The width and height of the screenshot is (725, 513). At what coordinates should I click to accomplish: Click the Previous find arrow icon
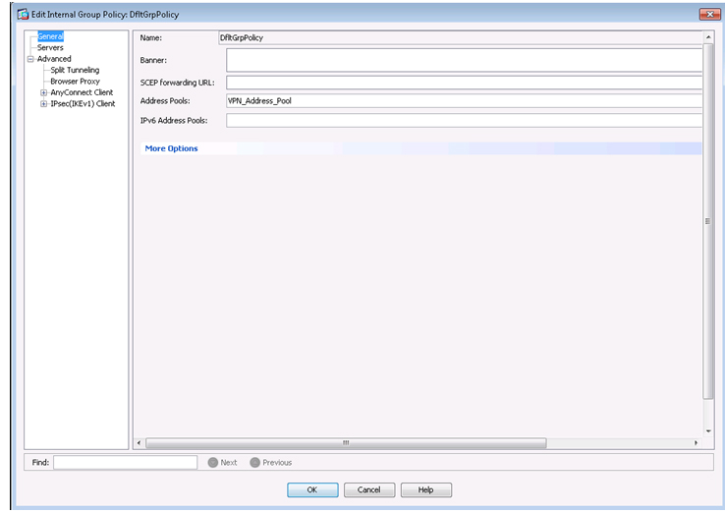pos(254,462)
